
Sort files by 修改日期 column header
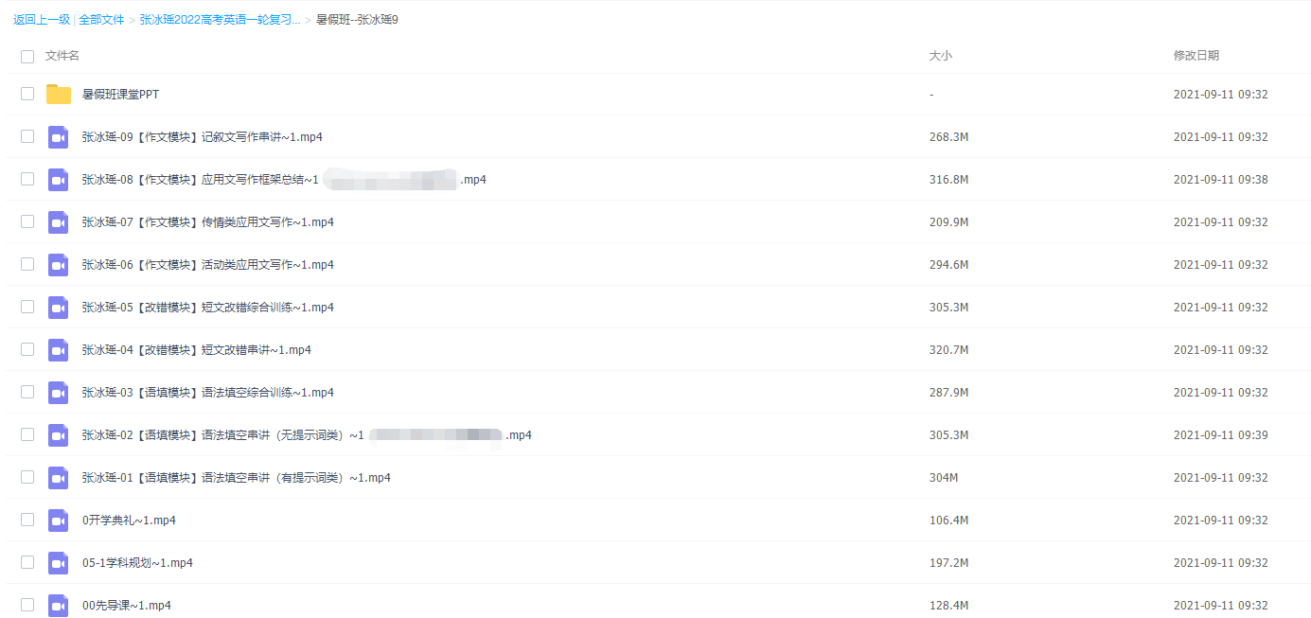point(1196,56)
